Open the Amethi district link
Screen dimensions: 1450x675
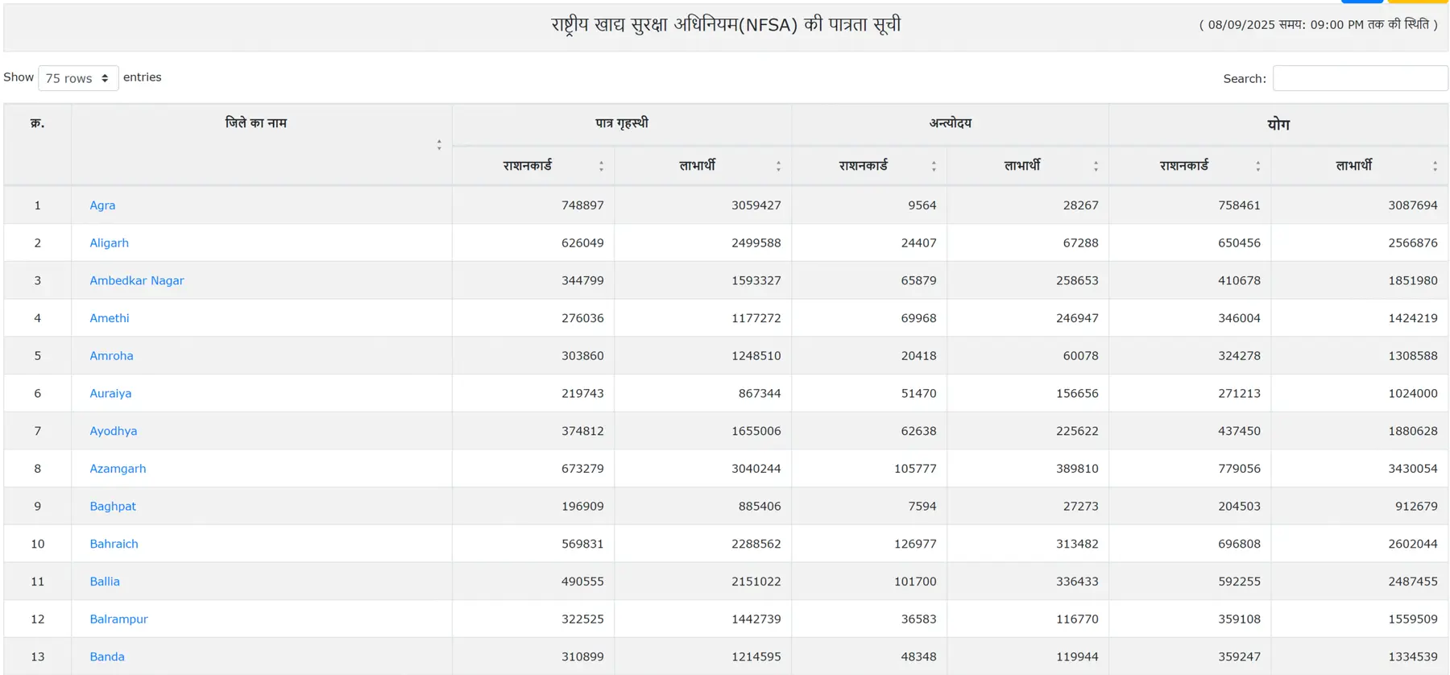point(110,318)
